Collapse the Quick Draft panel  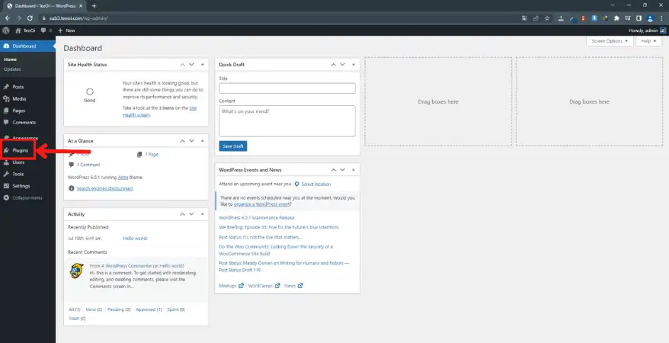[354, 65]
